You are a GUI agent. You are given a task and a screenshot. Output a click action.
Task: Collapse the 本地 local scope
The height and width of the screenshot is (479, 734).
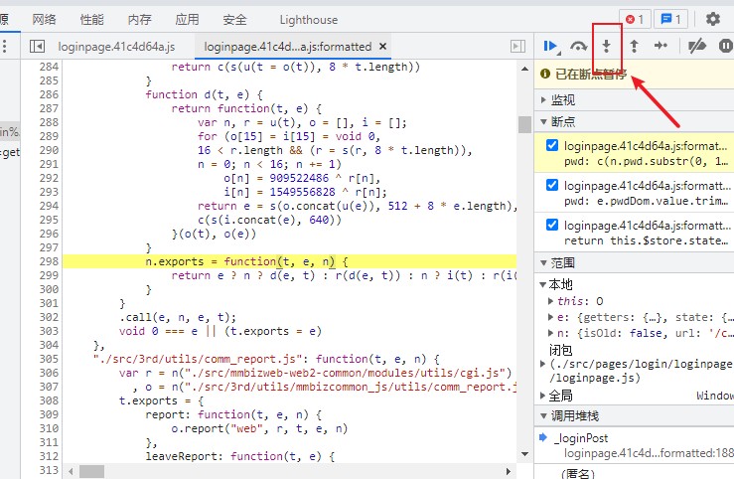point(542,284)
